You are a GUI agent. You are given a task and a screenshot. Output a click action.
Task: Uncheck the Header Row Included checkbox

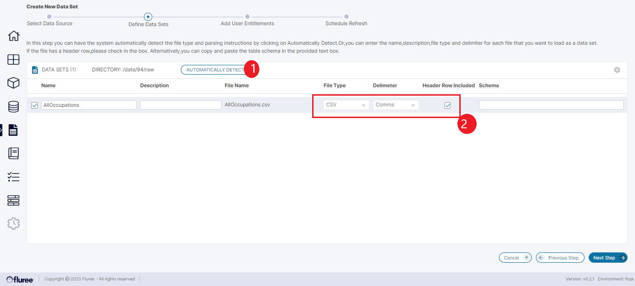[x=447, y=105]
